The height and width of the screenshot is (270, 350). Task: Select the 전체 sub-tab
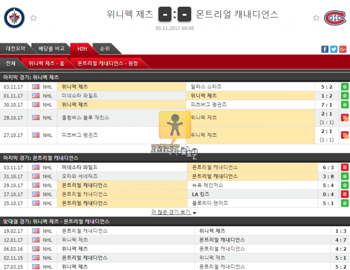(x=10, y=63)
